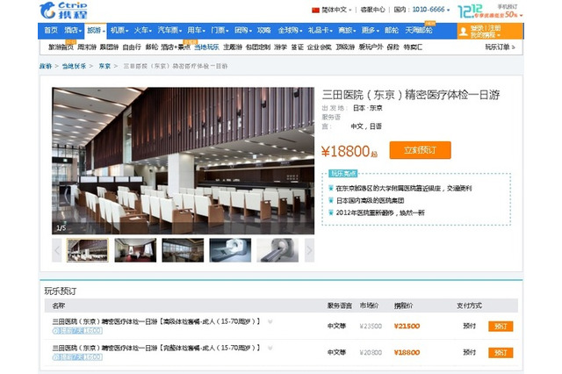Viewport: 562px width, 374px height.
Task: Click the page title 三田医院（东京）精密医疗体检一日游
Action: point(411,95)
